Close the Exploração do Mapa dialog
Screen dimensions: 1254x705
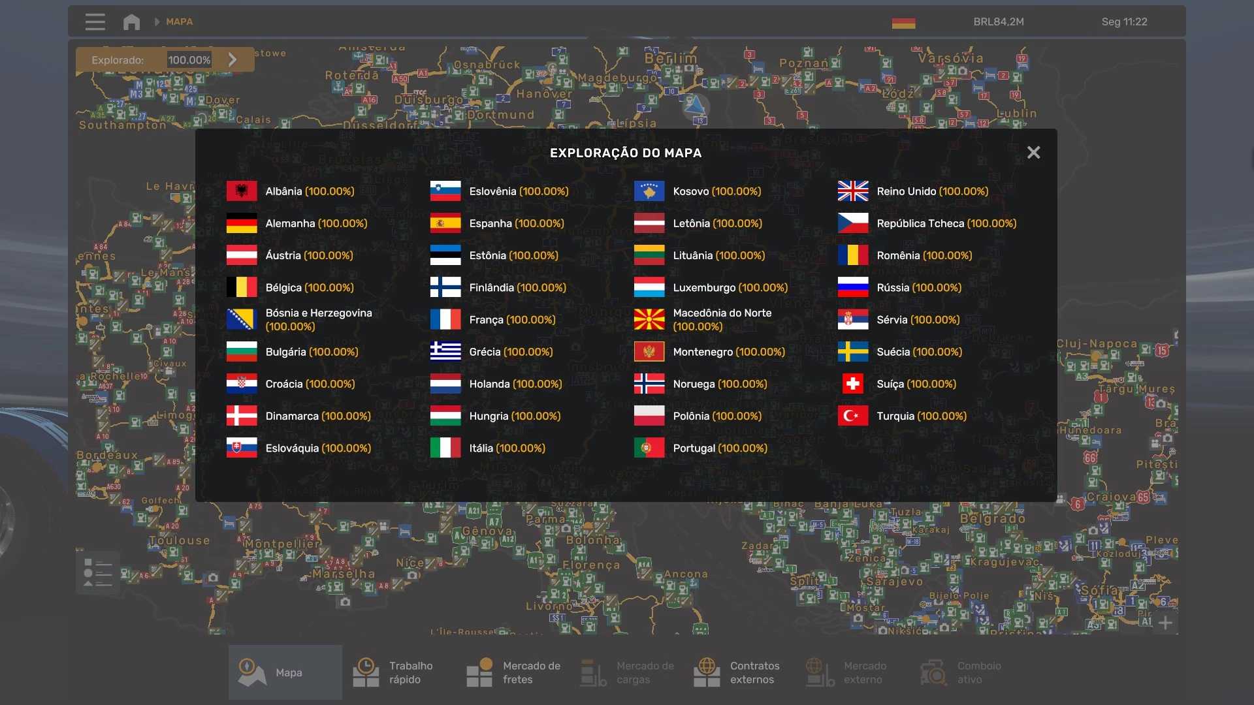(1033, 152)
